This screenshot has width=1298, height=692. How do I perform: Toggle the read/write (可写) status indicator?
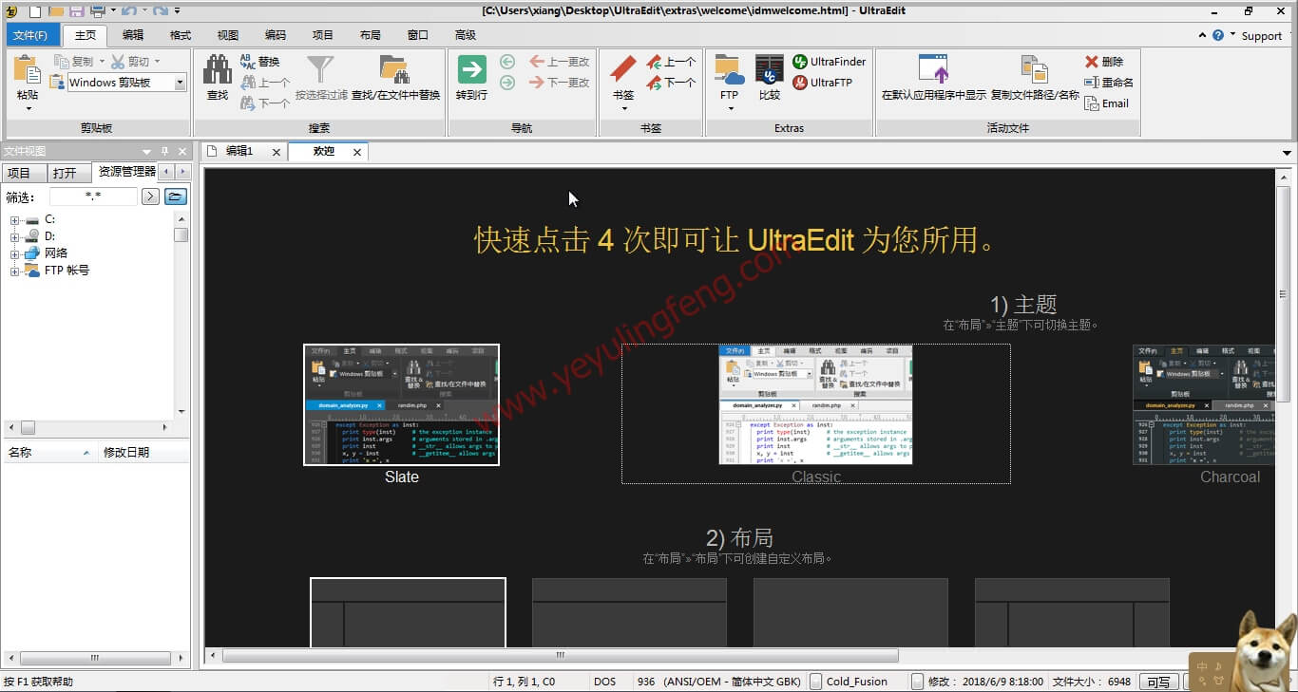(x=1158, y=682)
